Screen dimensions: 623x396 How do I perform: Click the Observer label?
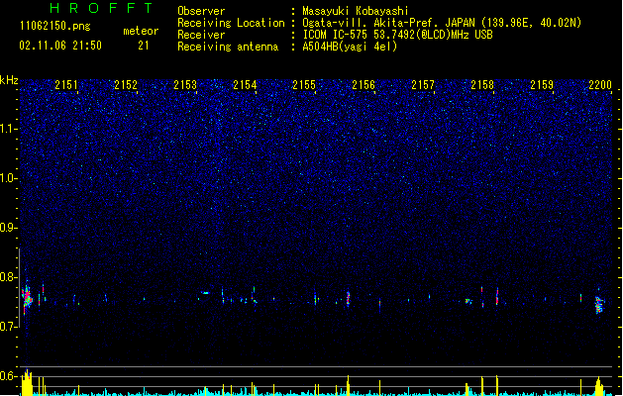201,11
